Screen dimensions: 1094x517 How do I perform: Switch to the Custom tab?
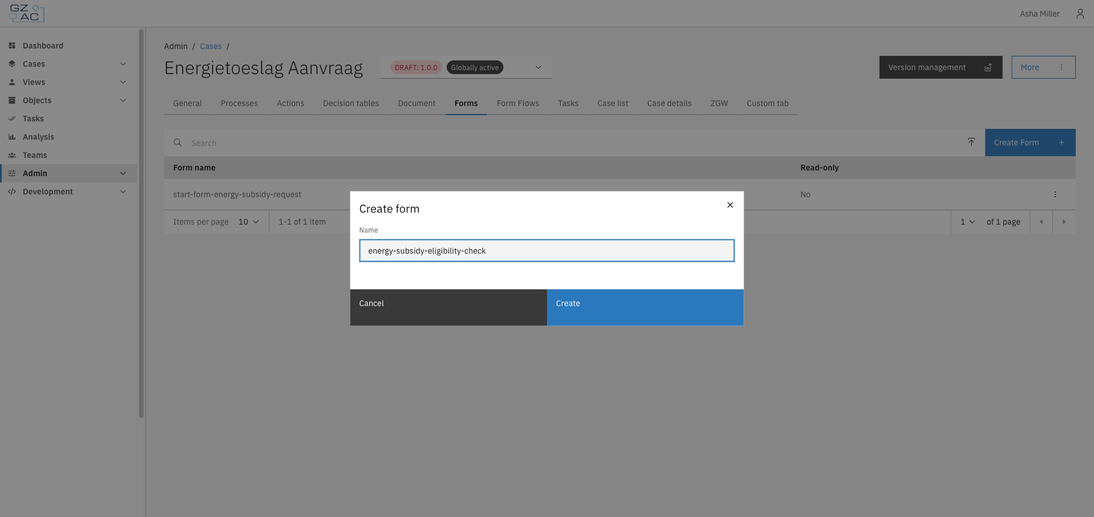(768, 103)
